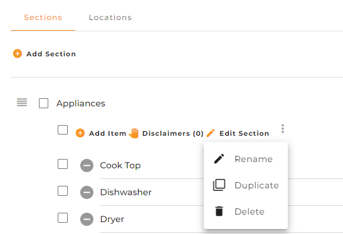Click the orange plus icon for Add Item
Image resolution: width=343 pixels, height=234 pixels.
pos(80,133)
